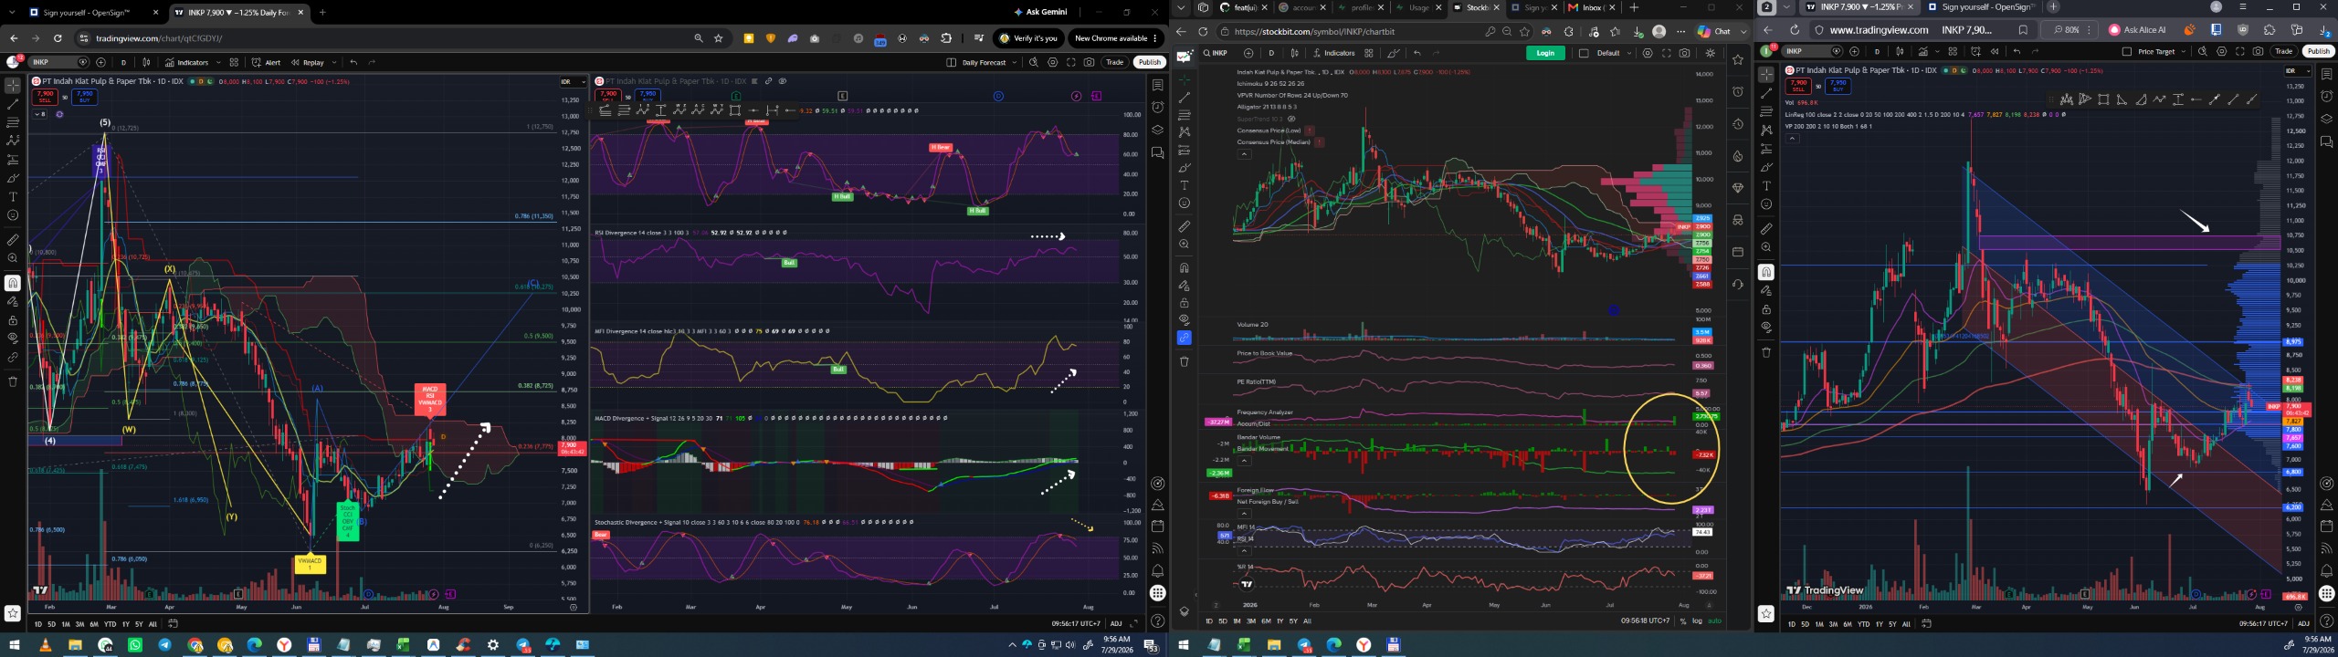The image size is (2338, 657).
Task: Show hidden SuperTrend indicator on Stockbit
Action: (1291, 119)
